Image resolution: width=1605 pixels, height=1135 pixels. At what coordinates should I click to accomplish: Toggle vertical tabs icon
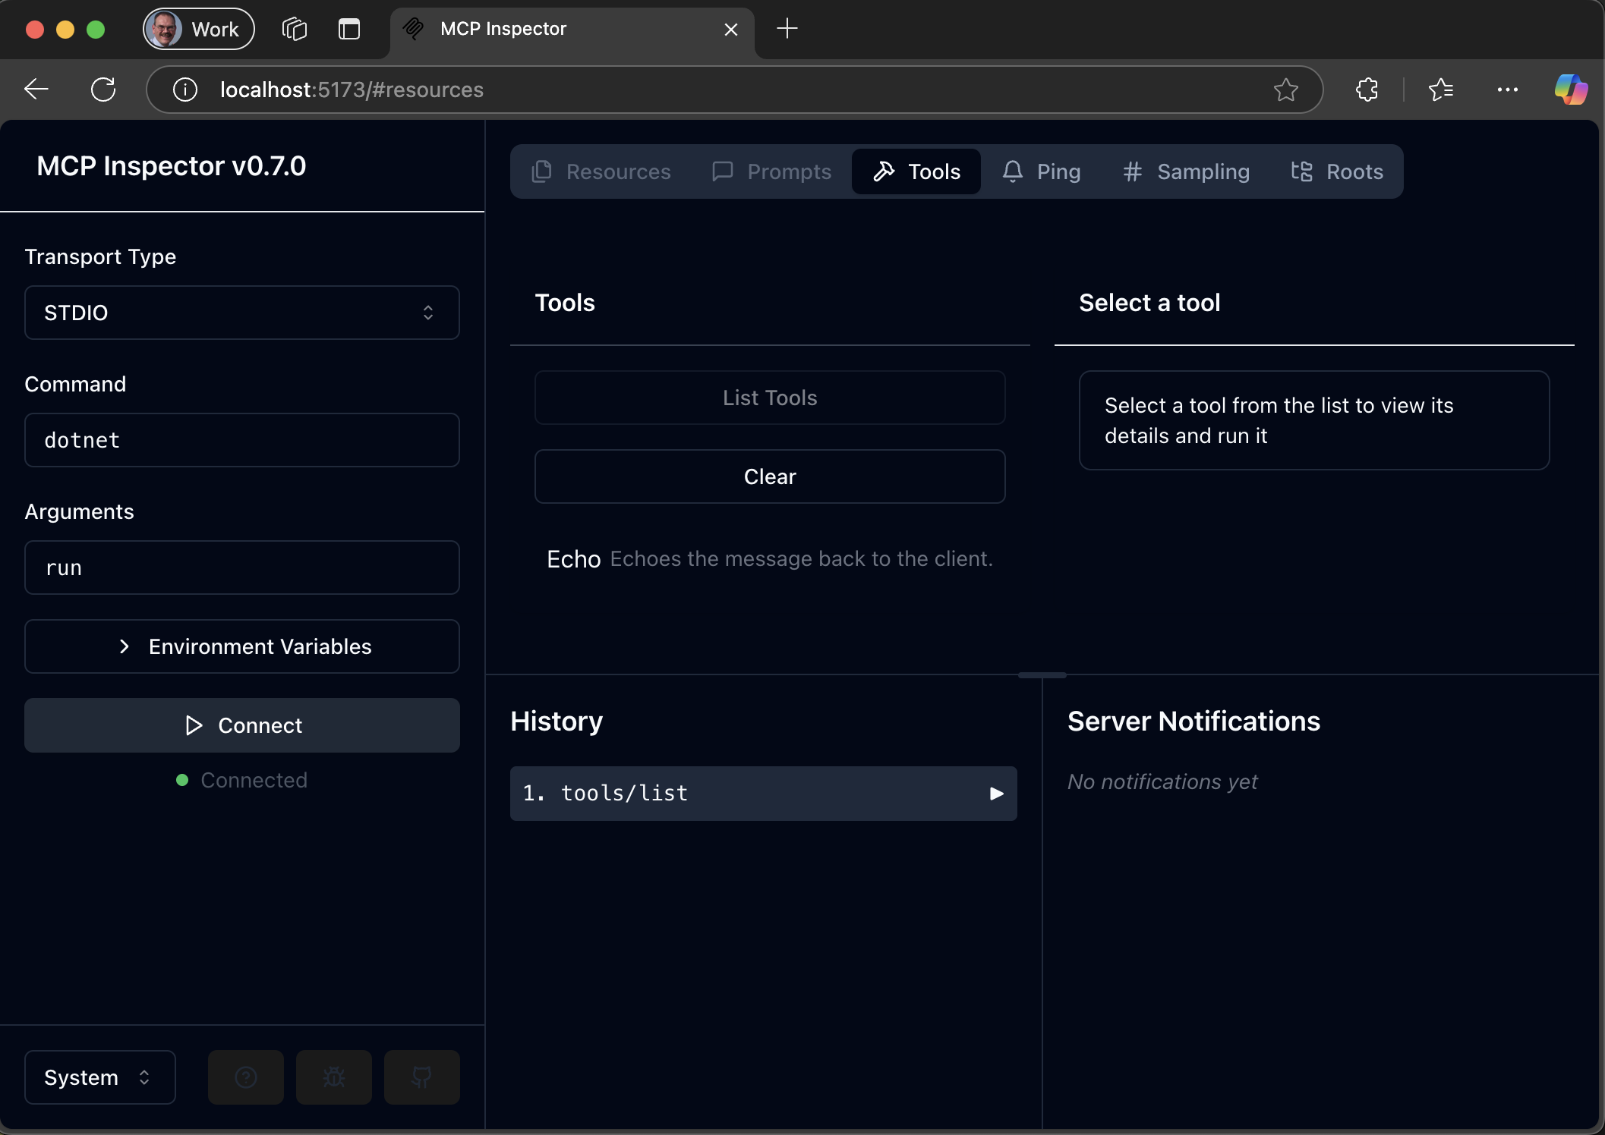point(349,29)
